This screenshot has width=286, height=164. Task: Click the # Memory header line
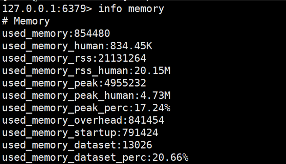point(26,21)
